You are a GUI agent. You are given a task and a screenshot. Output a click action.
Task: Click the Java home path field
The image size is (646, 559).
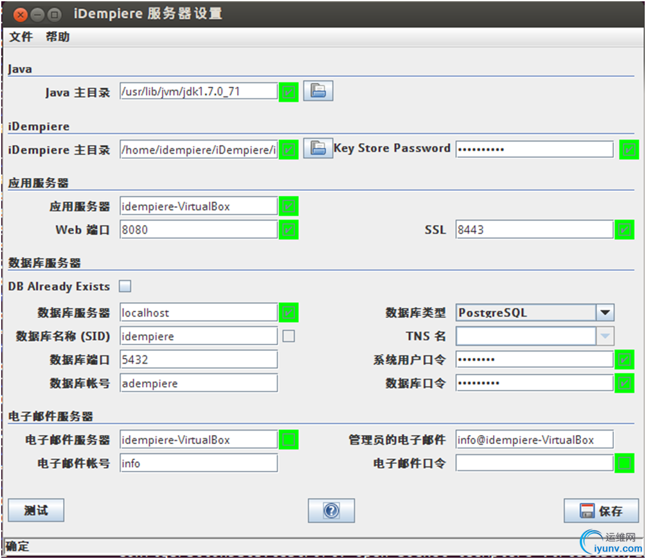pos(199,91)
